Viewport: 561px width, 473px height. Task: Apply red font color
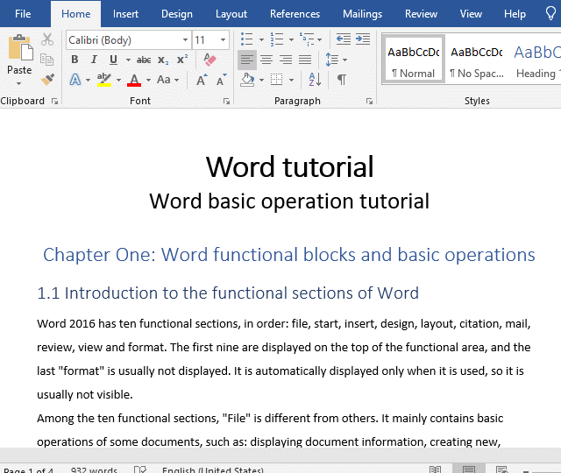point(134,80)
